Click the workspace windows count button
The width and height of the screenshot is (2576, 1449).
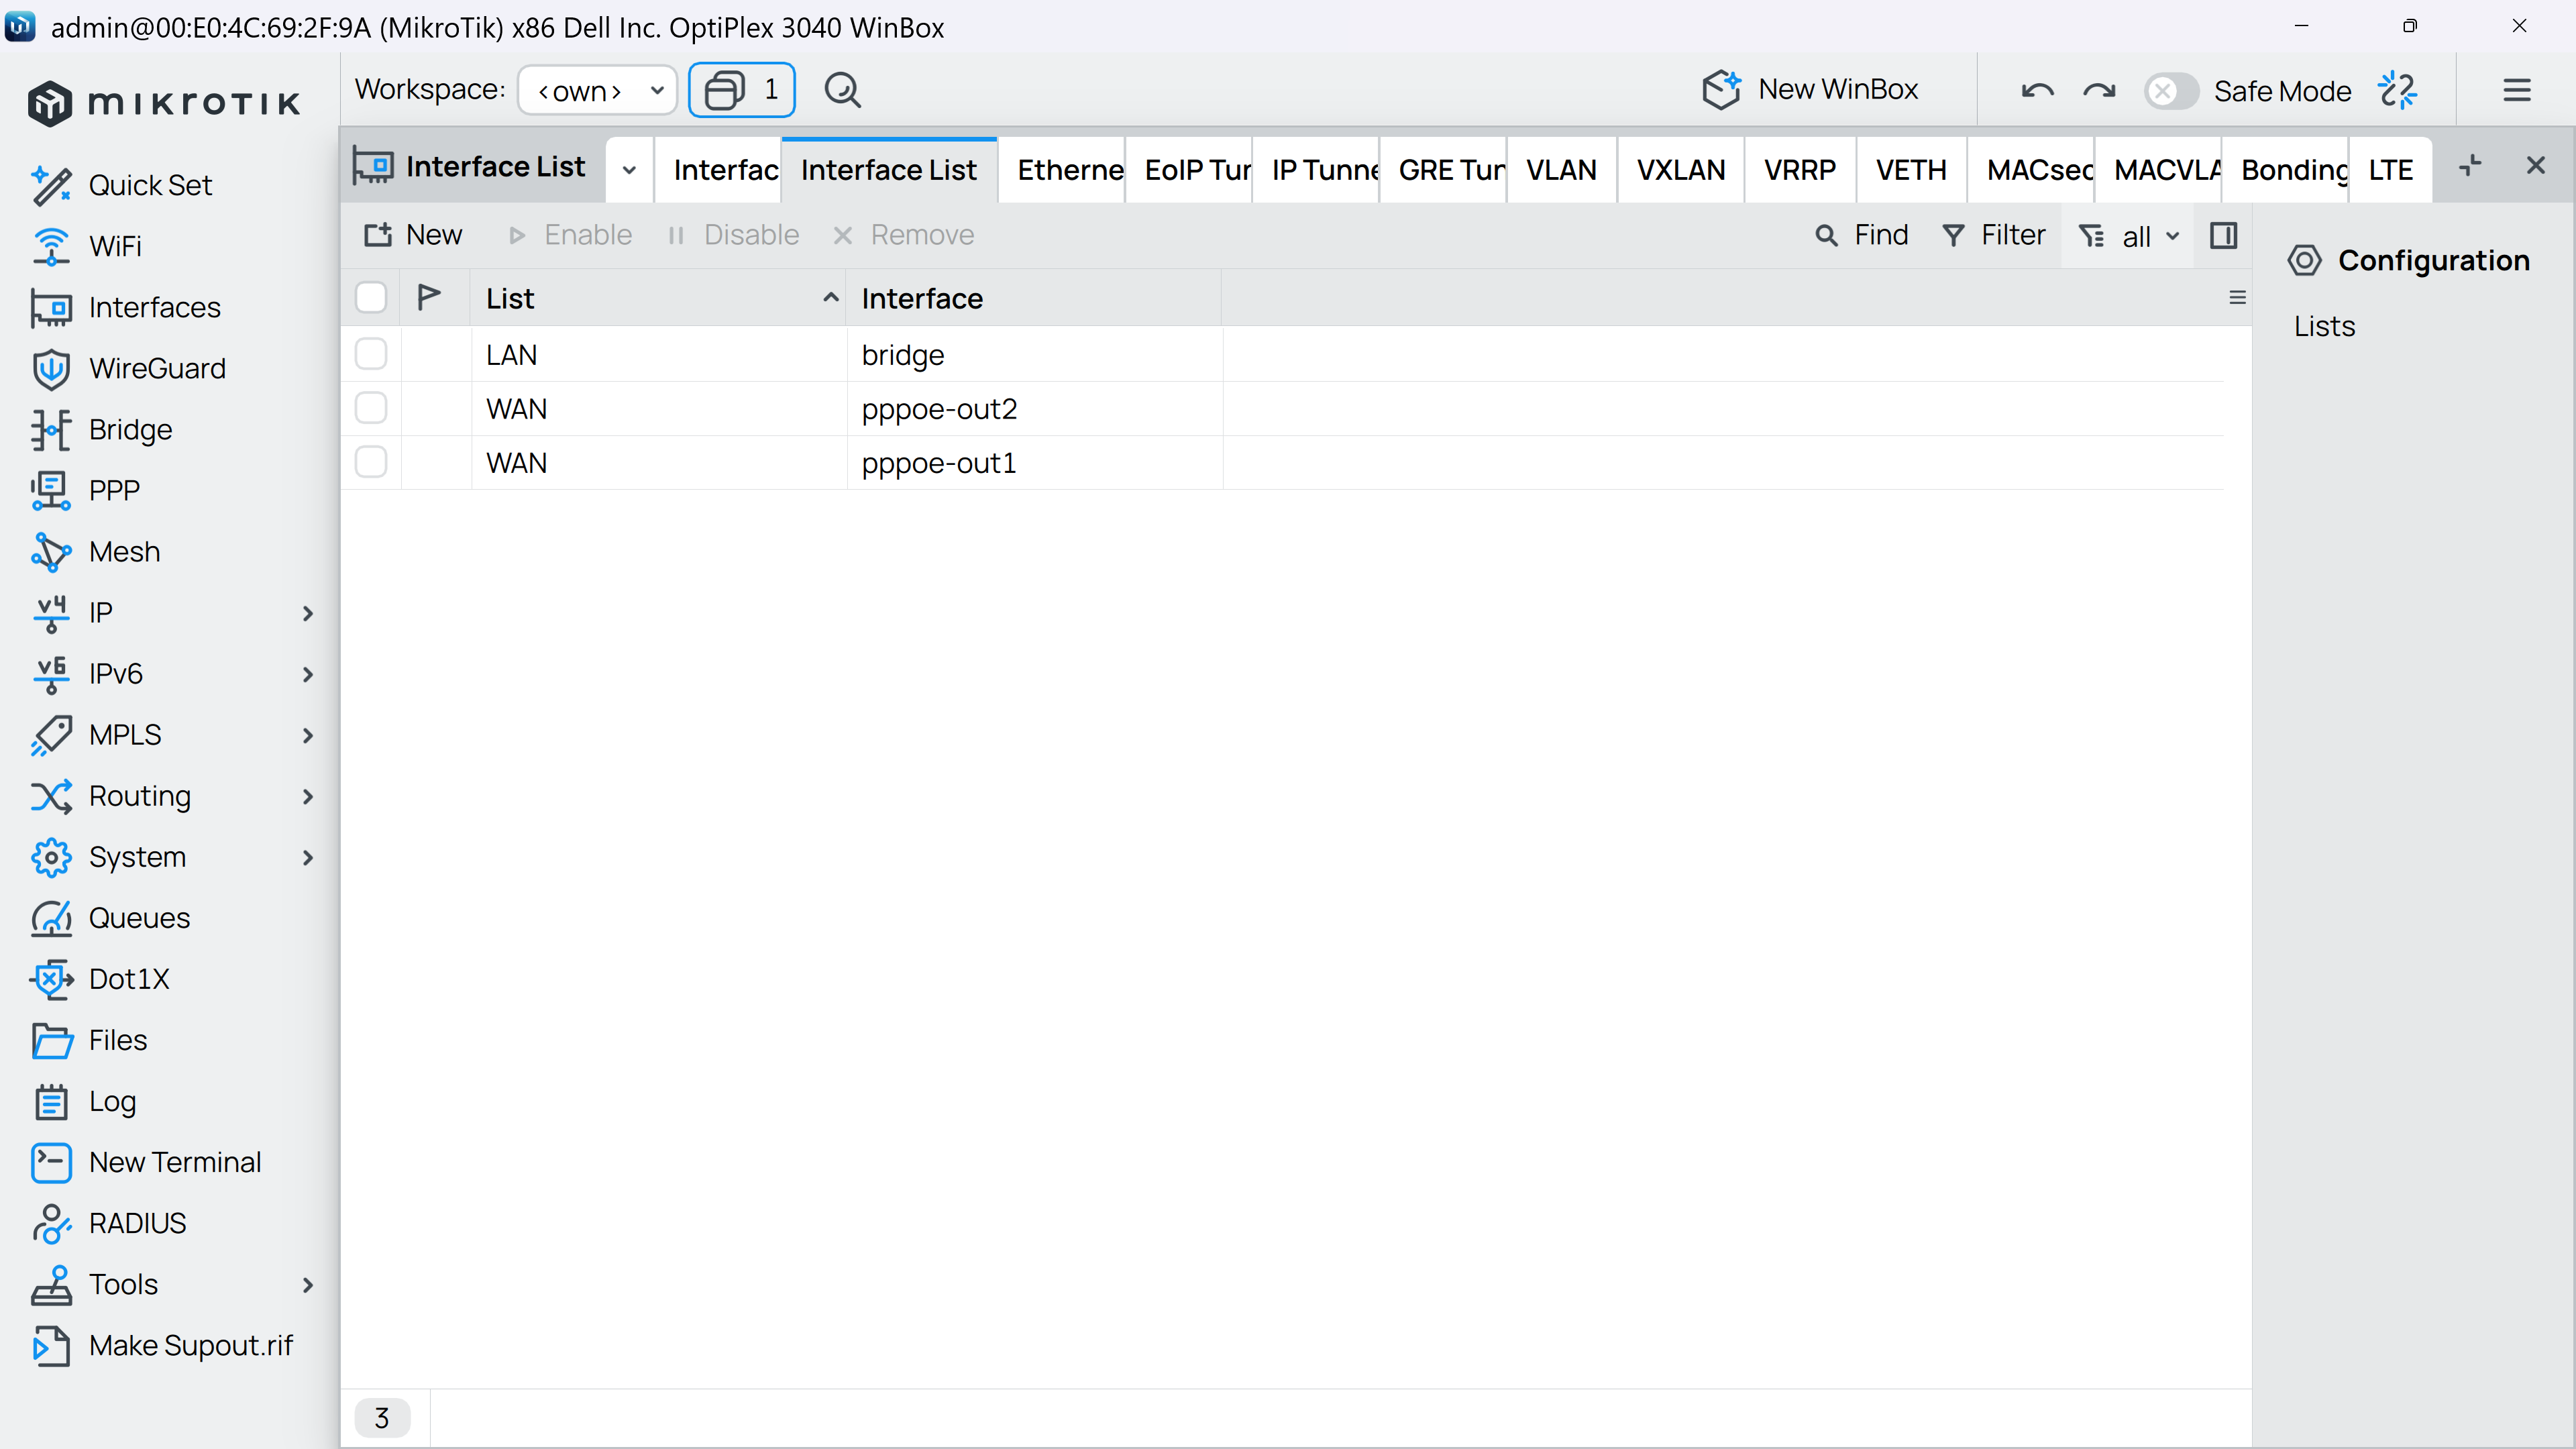tap(742, 90)
